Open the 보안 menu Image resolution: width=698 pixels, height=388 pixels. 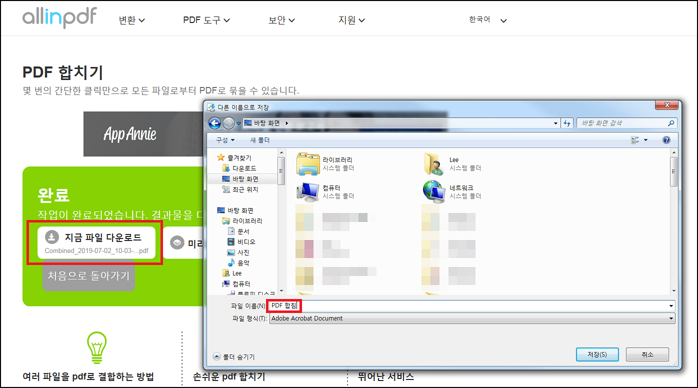coord(281,20)
